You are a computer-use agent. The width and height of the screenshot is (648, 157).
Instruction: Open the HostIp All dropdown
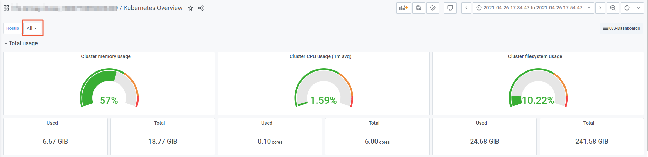(x=32, y=28)
